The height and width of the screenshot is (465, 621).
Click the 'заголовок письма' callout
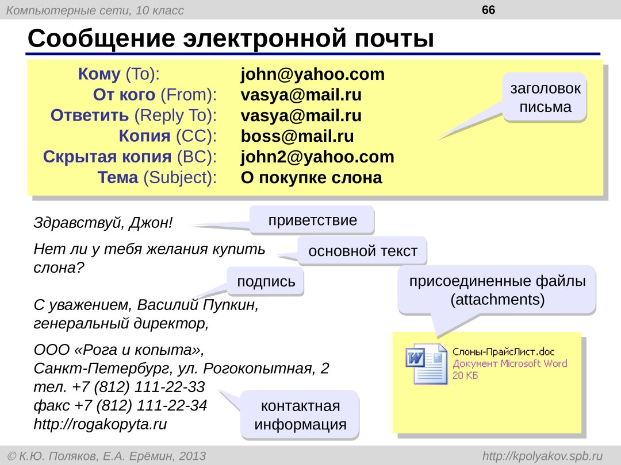(x=545, y=97)
